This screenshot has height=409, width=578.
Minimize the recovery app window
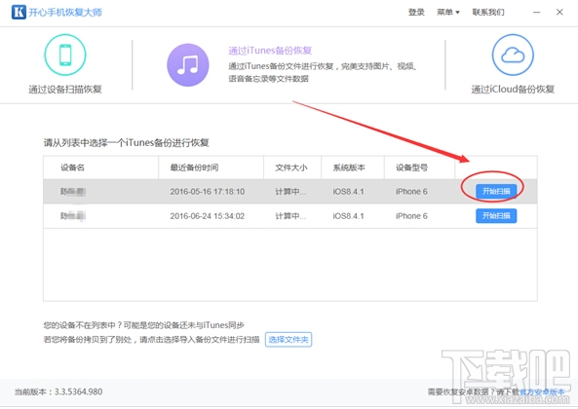pyautogui.click(x=537, y=12)
